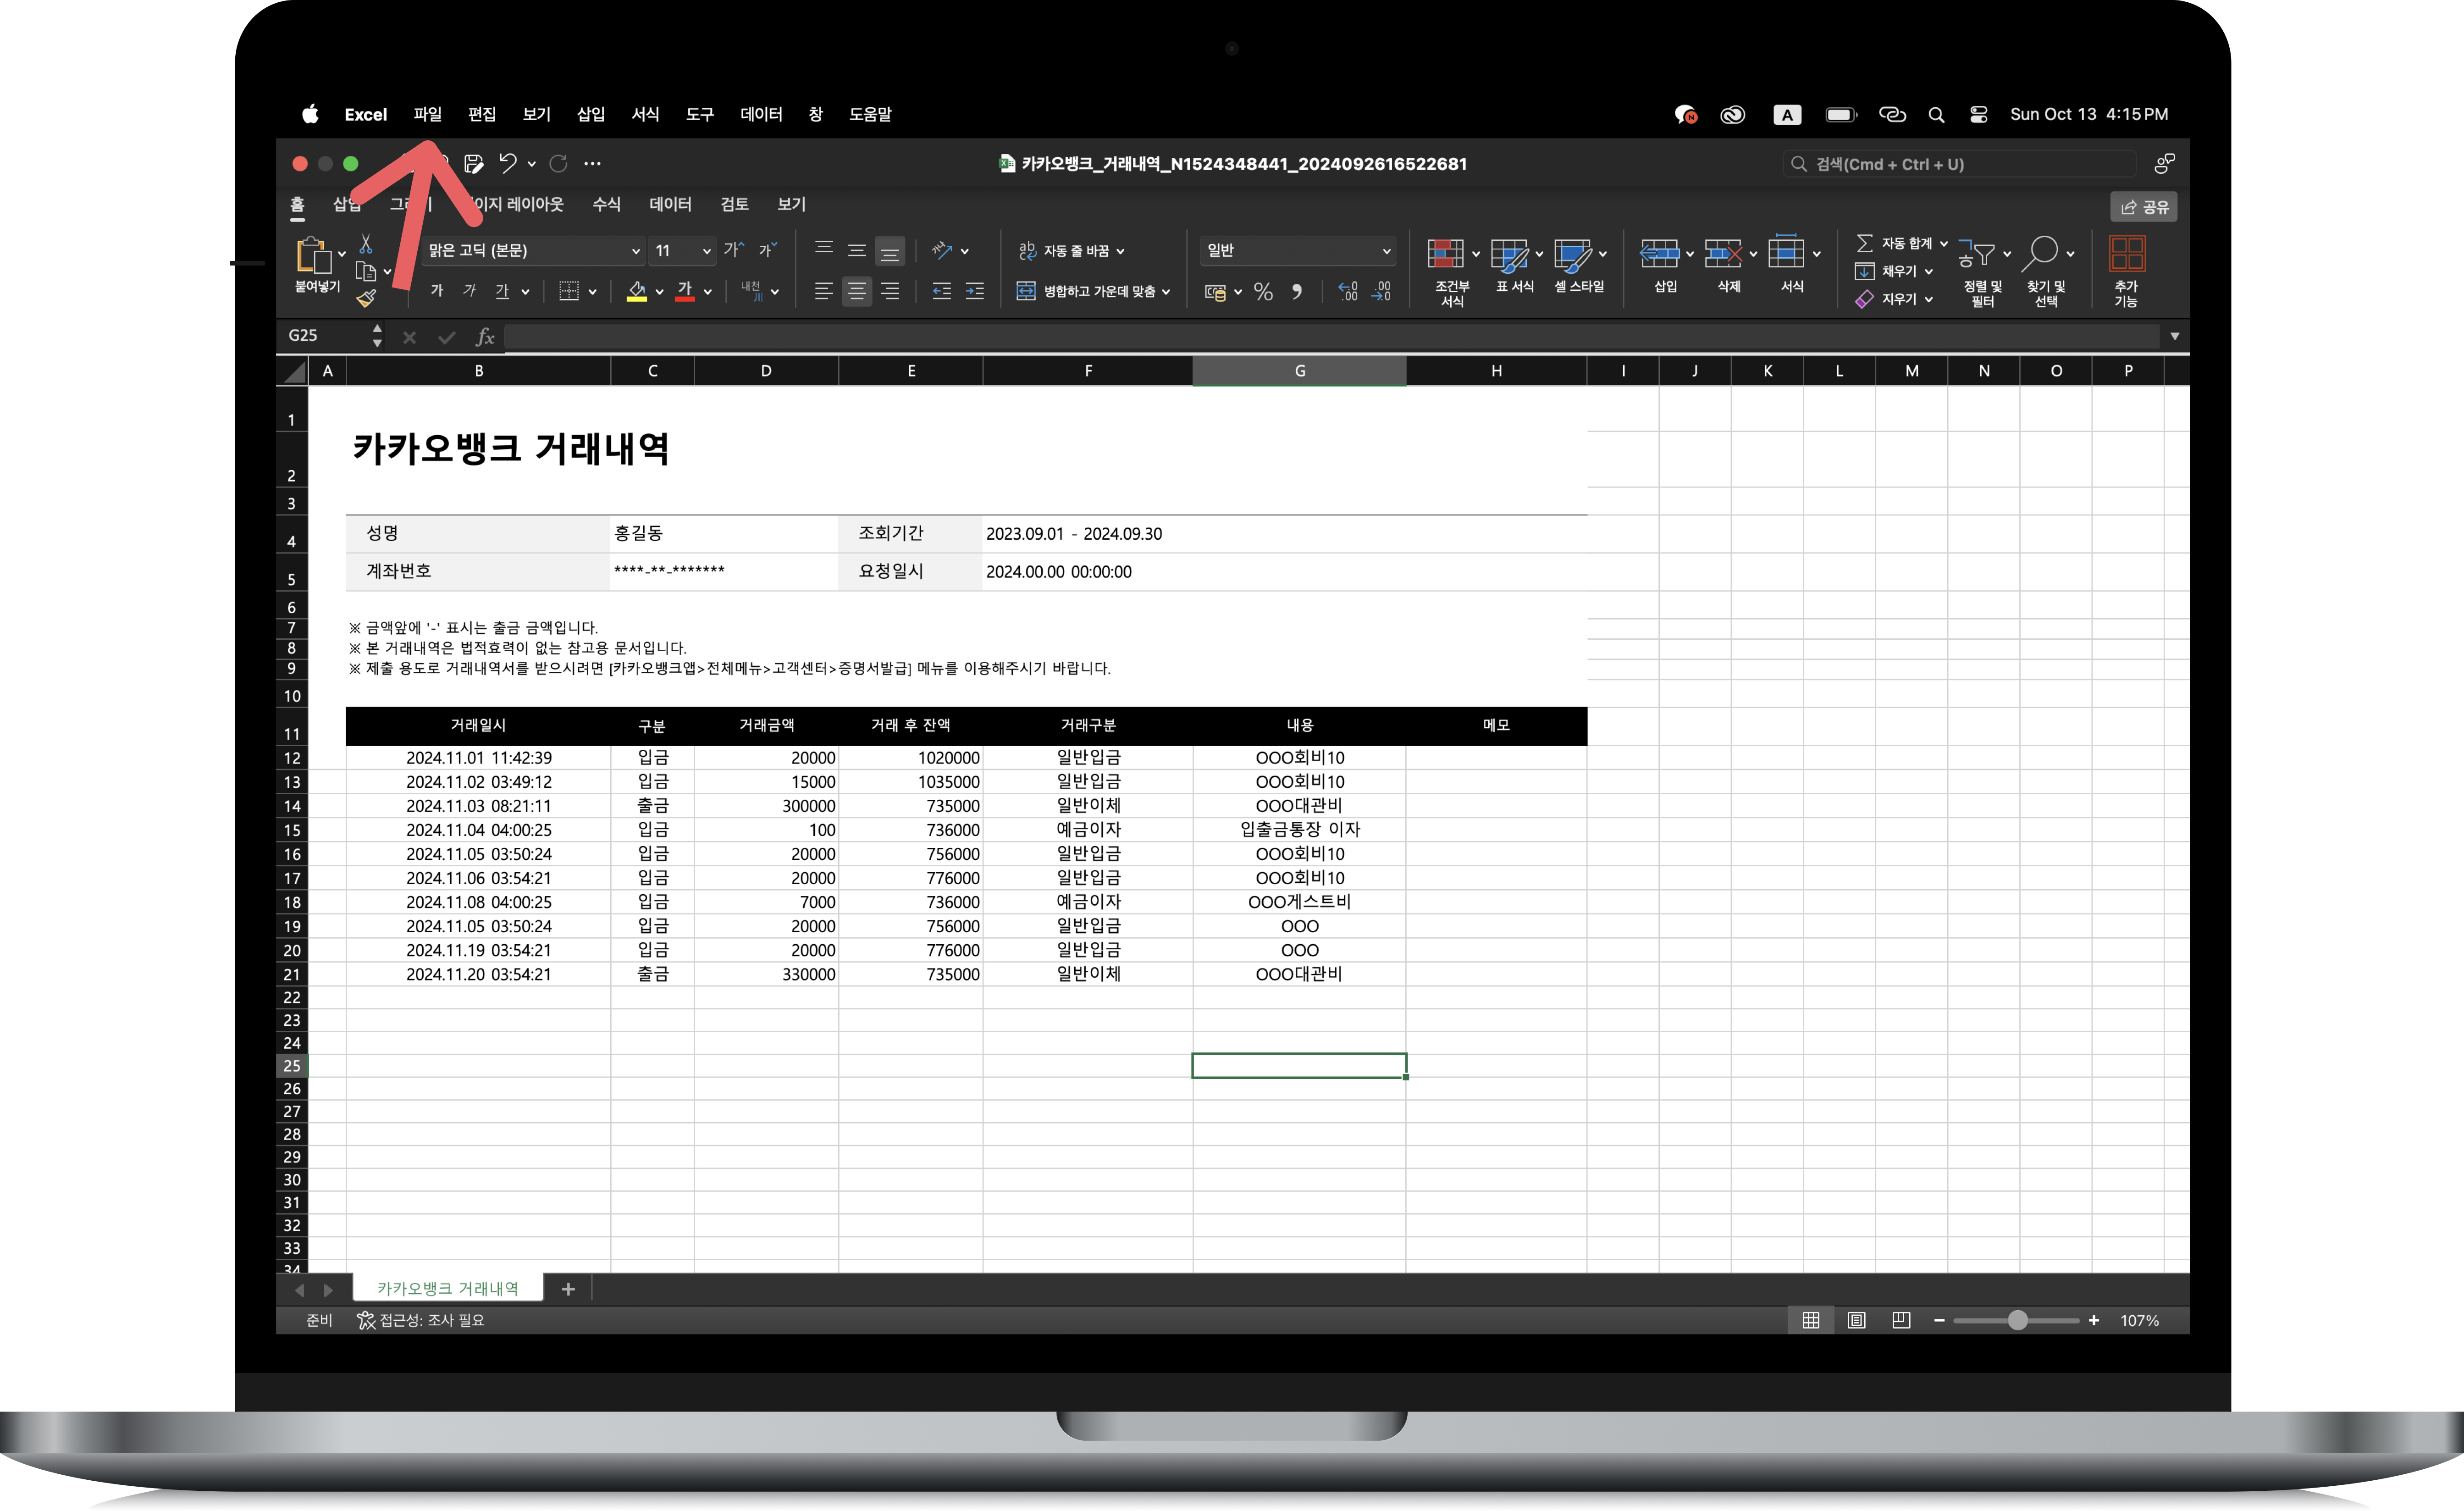Screen dimensions: 2464x1511
Task: Toggle center horizontal alignment
Action: pos(857,291)
